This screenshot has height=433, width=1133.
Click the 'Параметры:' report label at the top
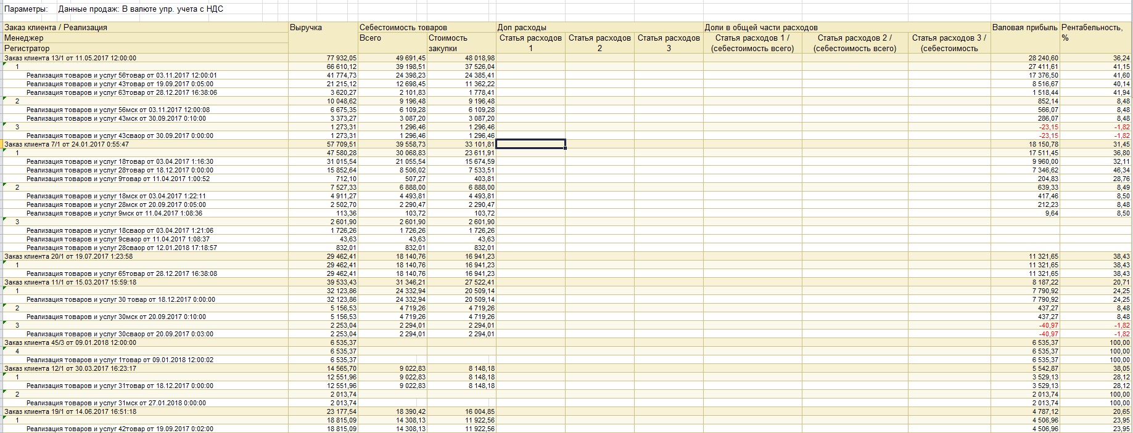(x=26, y=9)
